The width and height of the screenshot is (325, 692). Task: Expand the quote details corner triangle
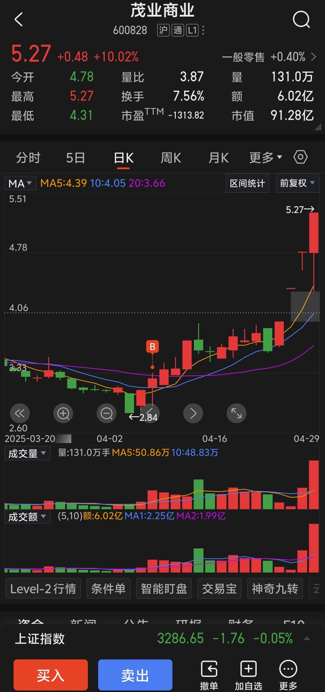click(x=318, y=127)
